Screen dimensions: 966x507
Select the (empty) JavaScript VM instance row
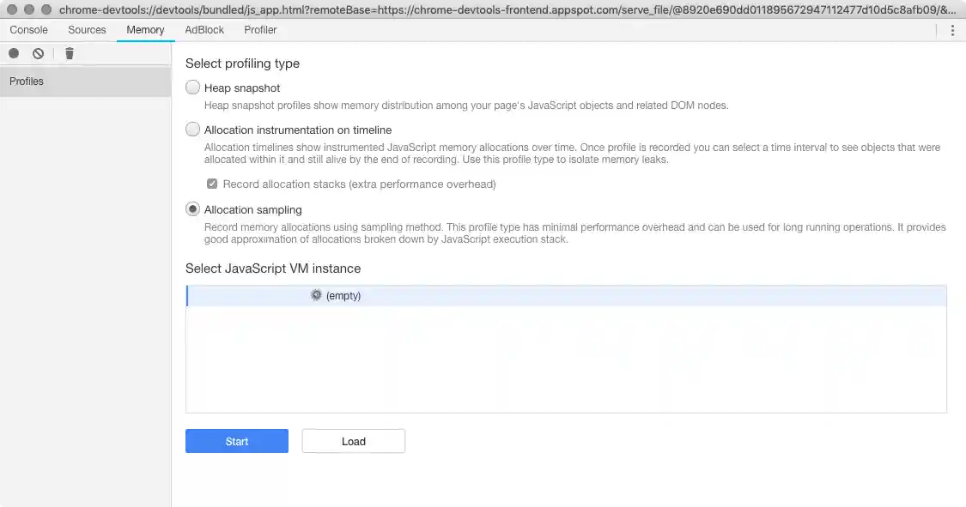click(x=567, y=296)
